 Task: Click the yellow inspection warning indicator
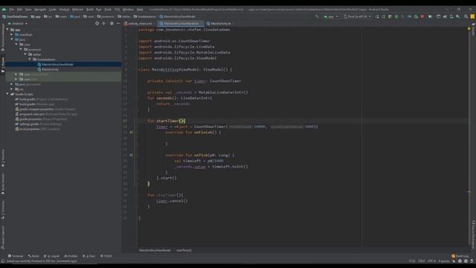click(469, 28)
